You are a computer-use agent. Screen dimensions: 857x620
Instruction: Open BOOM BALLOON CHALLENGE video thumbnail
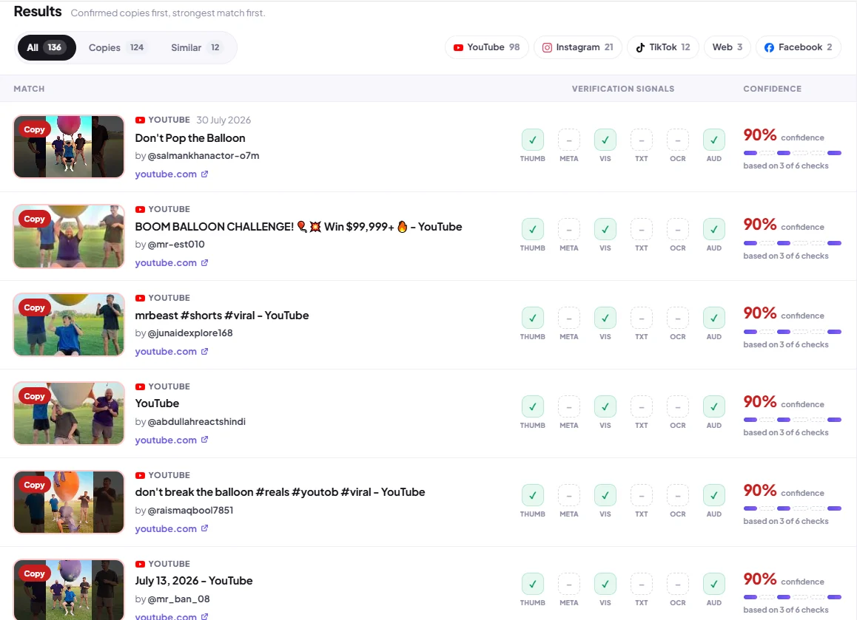coord(69,236)
